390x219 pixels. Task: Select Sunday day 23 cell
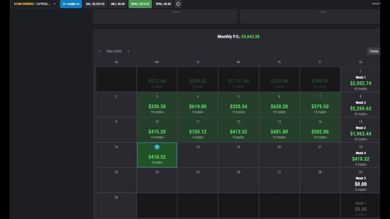[116, 180]
